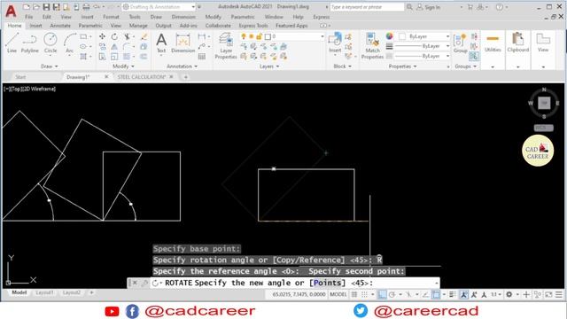Select the Text annotation tool
Image resolution: width=567 pixels, height=319 pixels.
pyautogui.click(x=161, y=43)
